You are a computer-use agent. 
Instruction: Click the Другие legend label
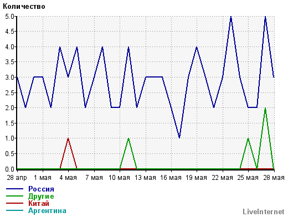point(41,197)
